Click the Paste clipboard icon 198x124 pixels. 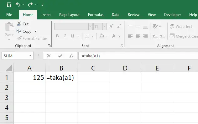point(9,27)
